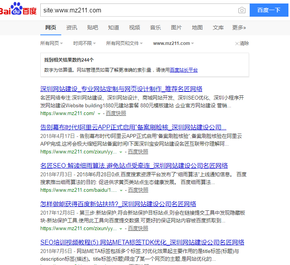The height and width of the screenshot is (265, 290).
Task: Open result 名匠SEO:解读细雨算法
Action: 134,165
